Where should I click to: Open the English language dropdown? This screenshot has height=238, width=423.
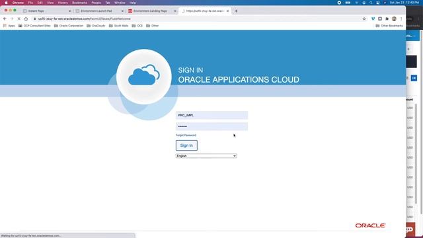[x=206, y=156]
